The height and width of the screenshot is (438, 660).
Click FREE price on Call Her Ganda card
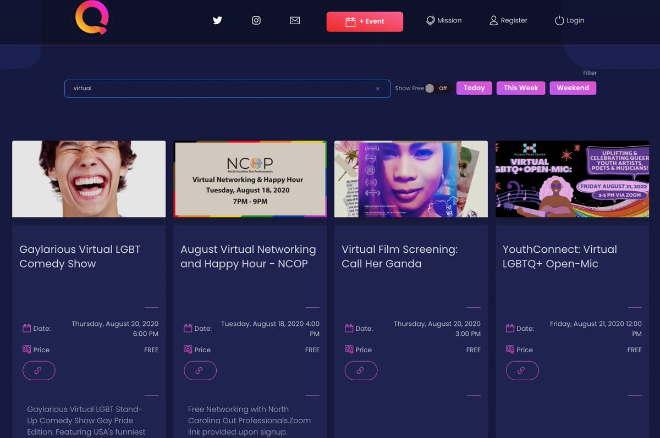tap(474, 350)
